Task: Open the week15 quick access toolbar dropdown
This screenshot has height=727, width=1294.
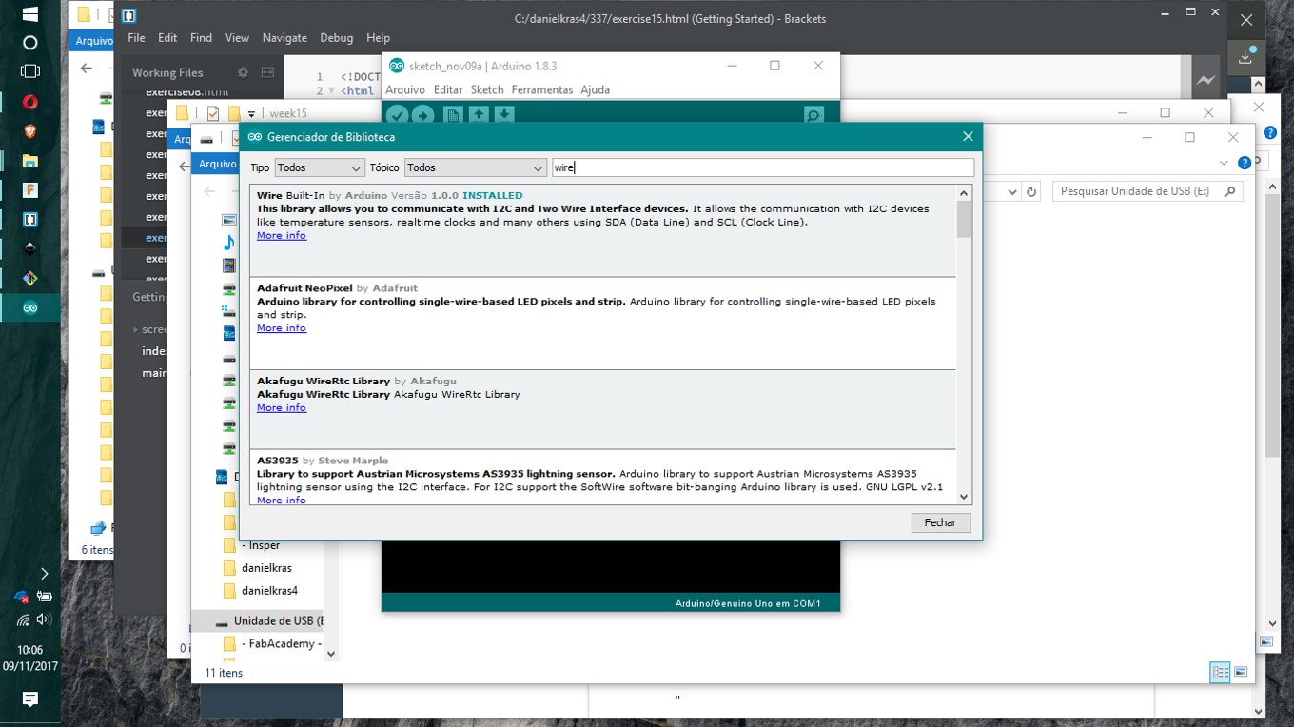Action: coord(251,114)
